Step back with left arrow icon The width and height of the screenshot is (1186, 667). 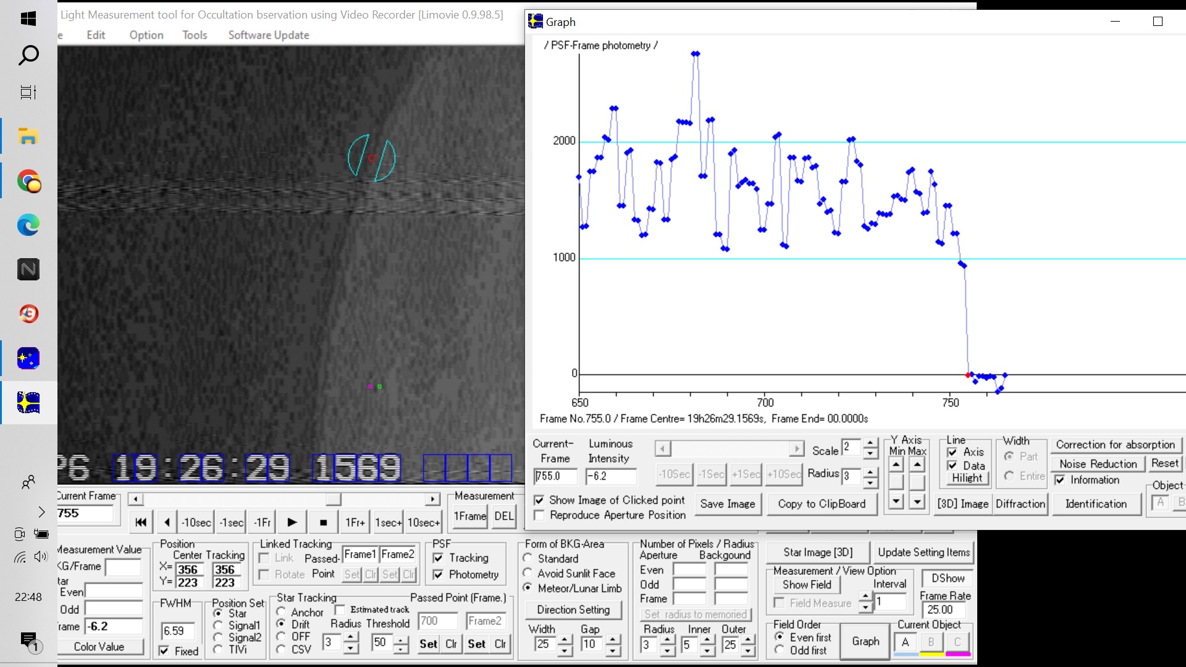click(x=167, y=522)
